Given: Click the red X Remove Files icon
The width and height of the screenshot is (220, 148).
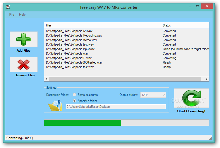Looking at the screenshot, I should 24,65.
